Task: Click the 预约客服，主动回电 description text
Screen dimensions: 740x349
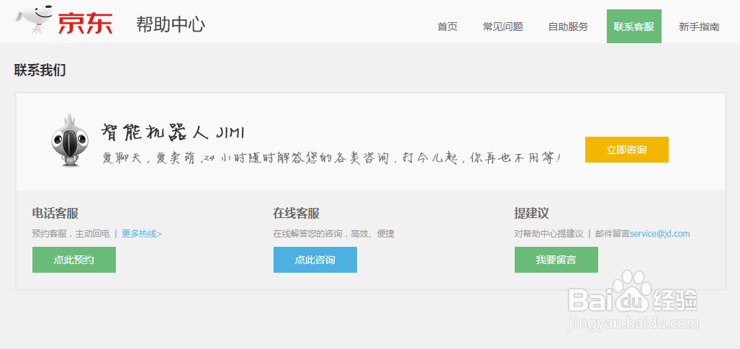Action: pos(71,233)
